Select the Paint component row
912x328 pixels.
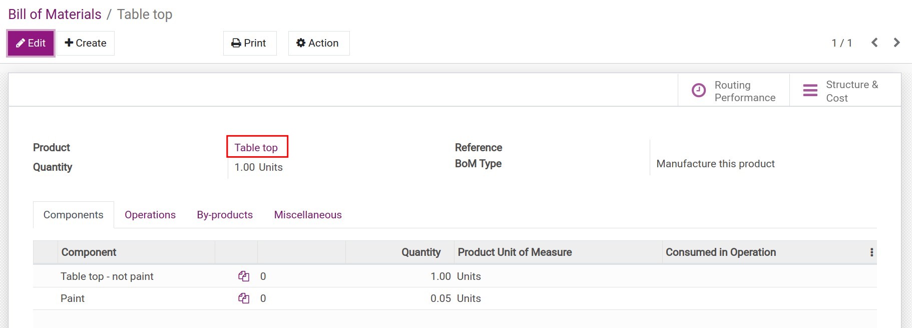click(455, 298)
